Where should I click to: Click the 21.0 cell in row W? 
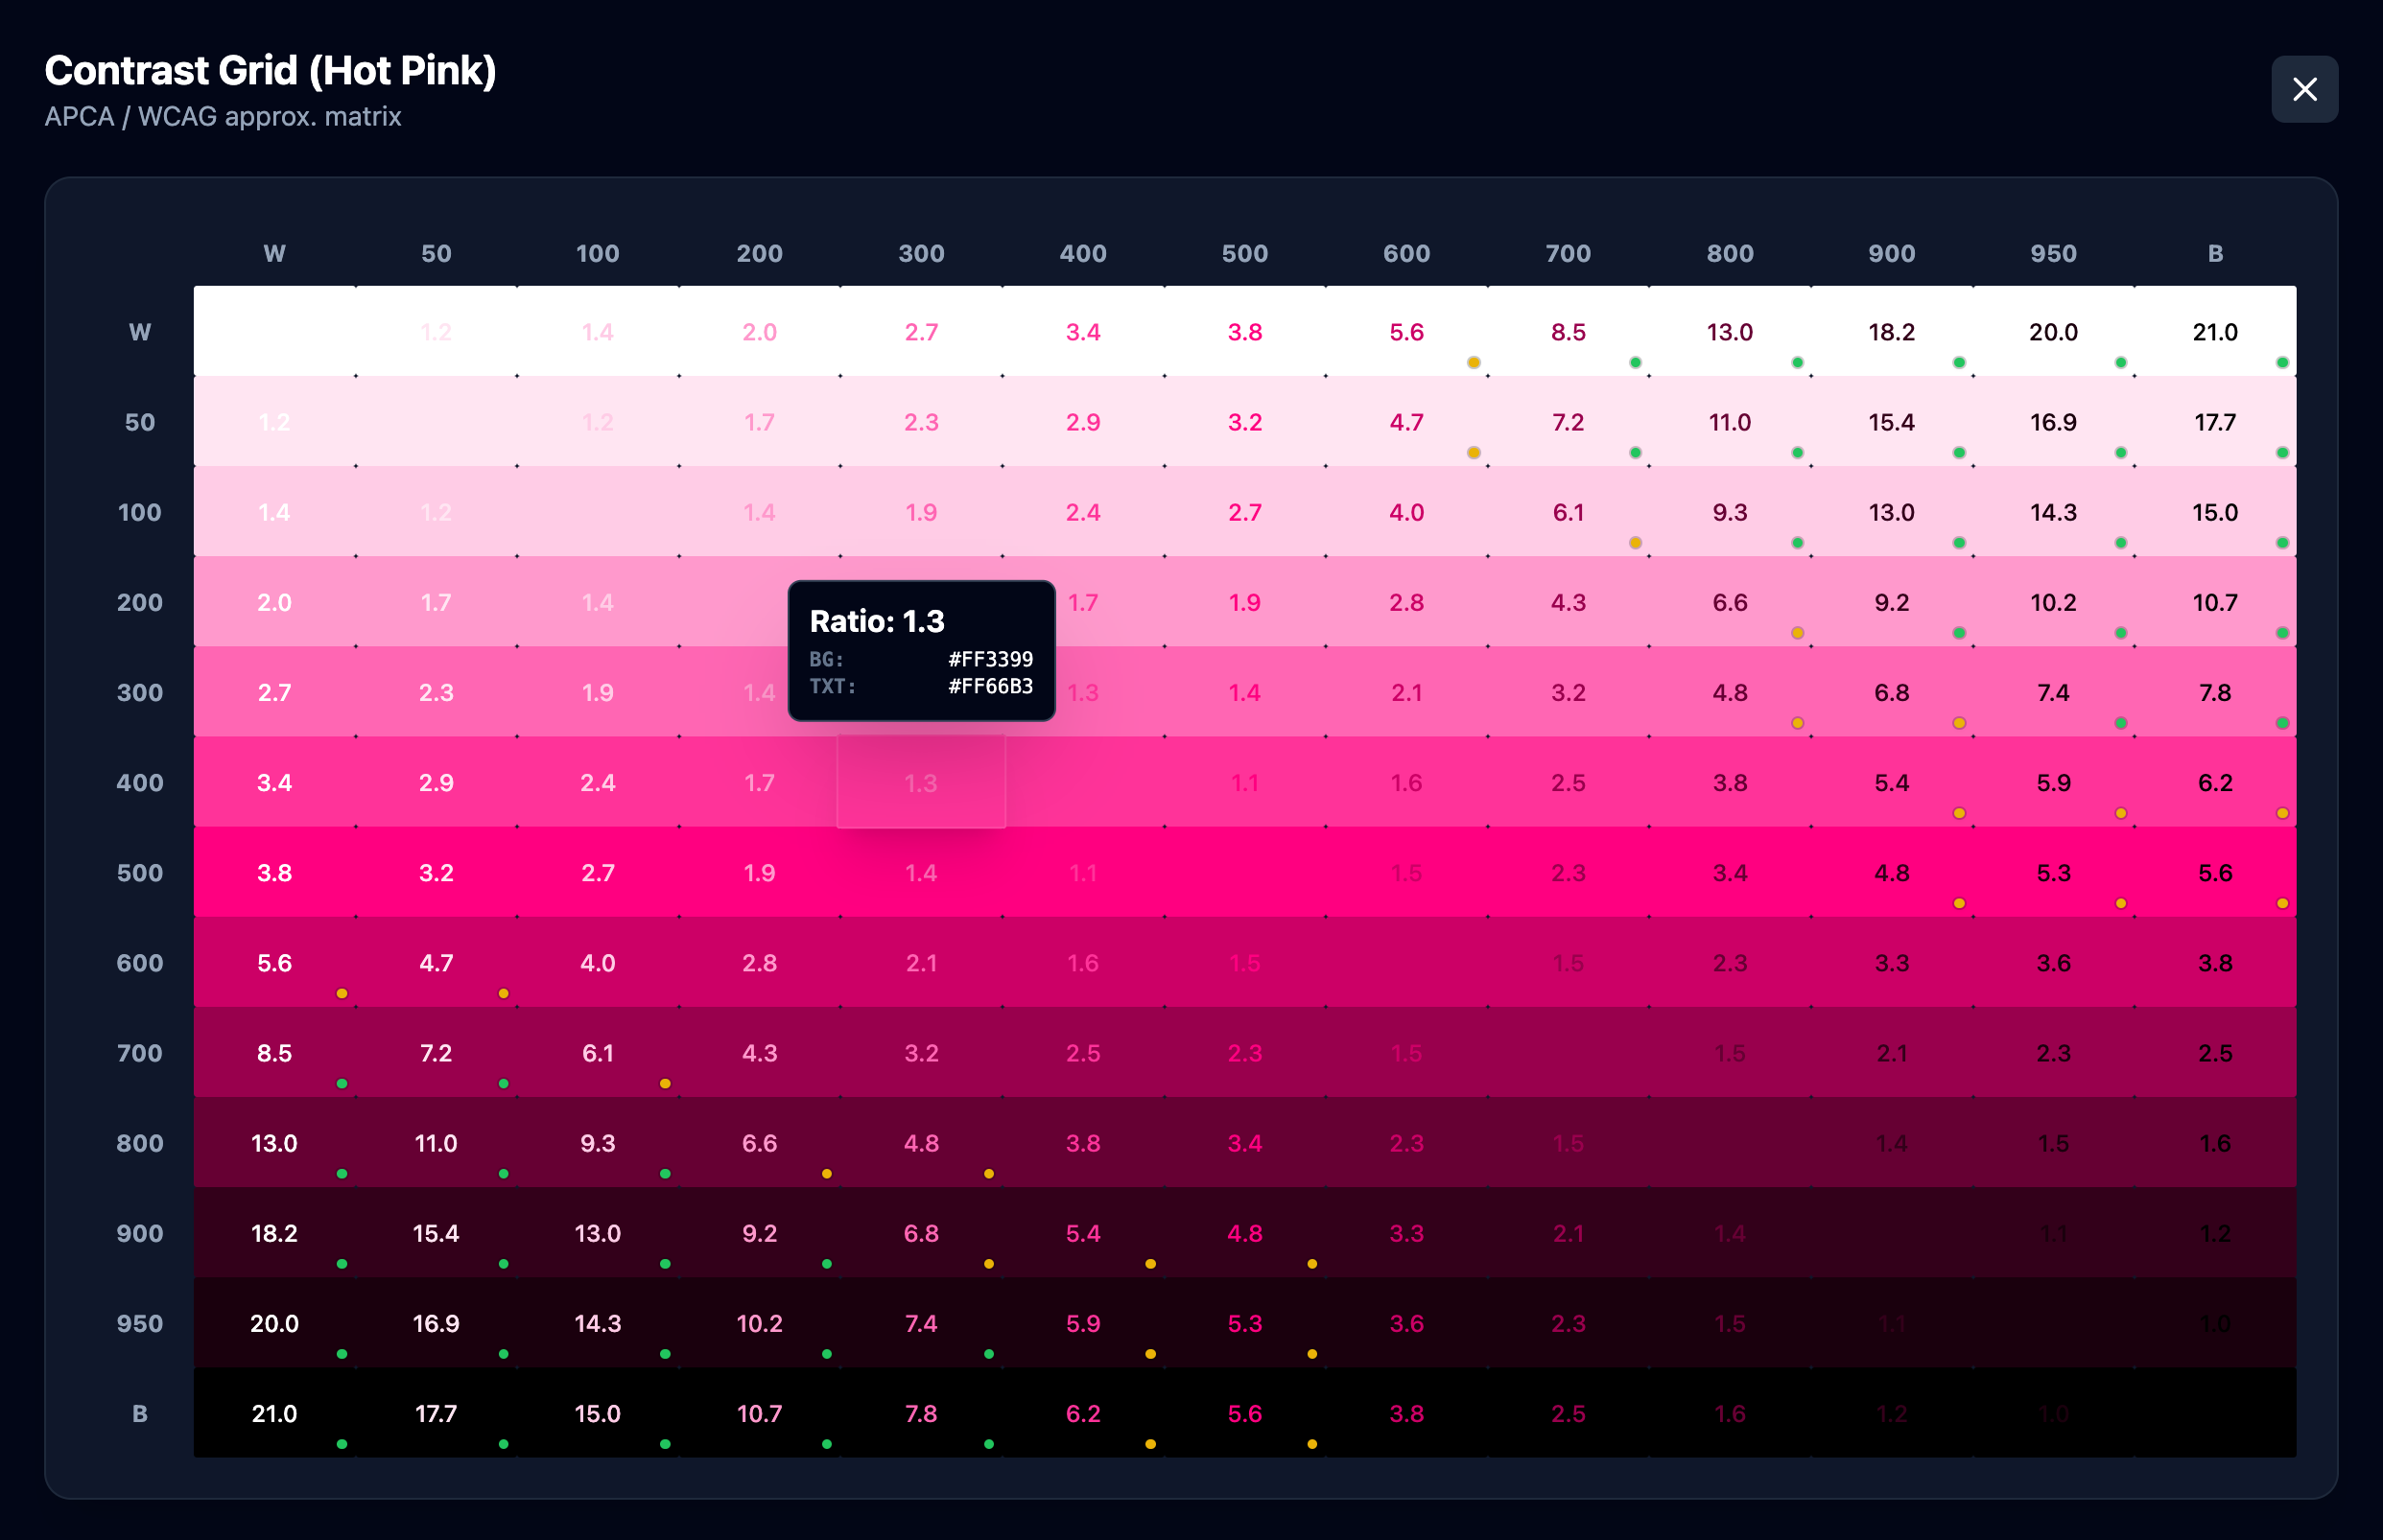coord(2214,332)
